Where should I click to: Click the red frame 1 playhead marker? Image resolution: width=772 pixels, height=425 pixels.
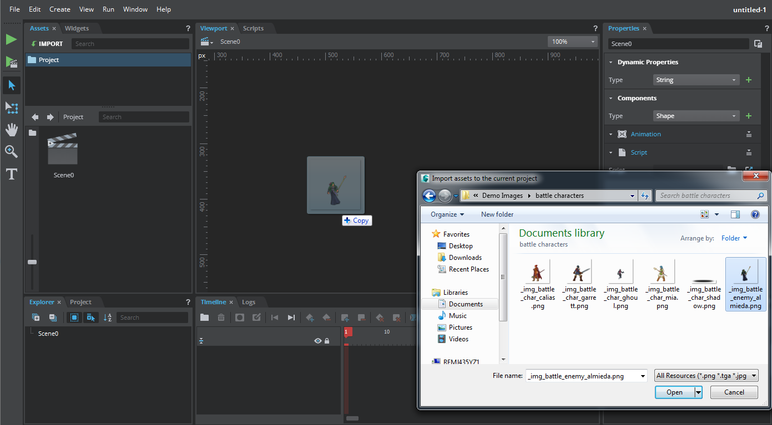point(347,332)
